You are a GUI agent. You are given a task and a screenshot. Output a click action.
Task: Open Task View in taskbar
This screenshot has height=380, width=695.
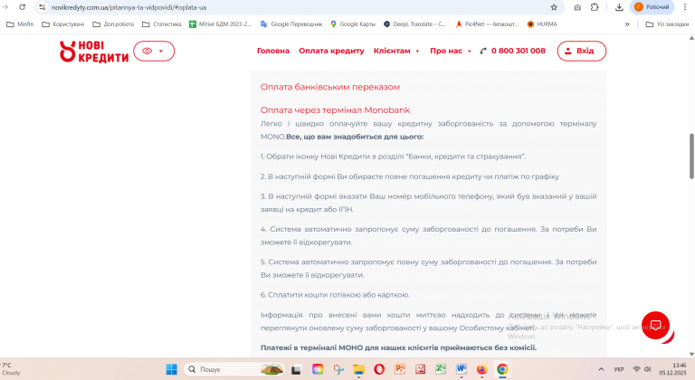coord(296,369)
